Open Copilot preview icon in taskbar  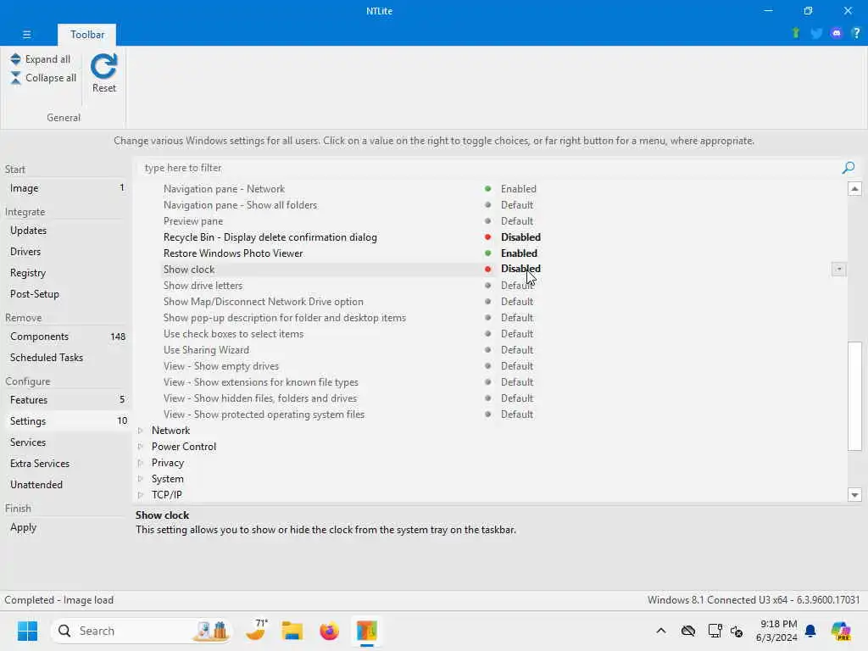coord(841,631)
